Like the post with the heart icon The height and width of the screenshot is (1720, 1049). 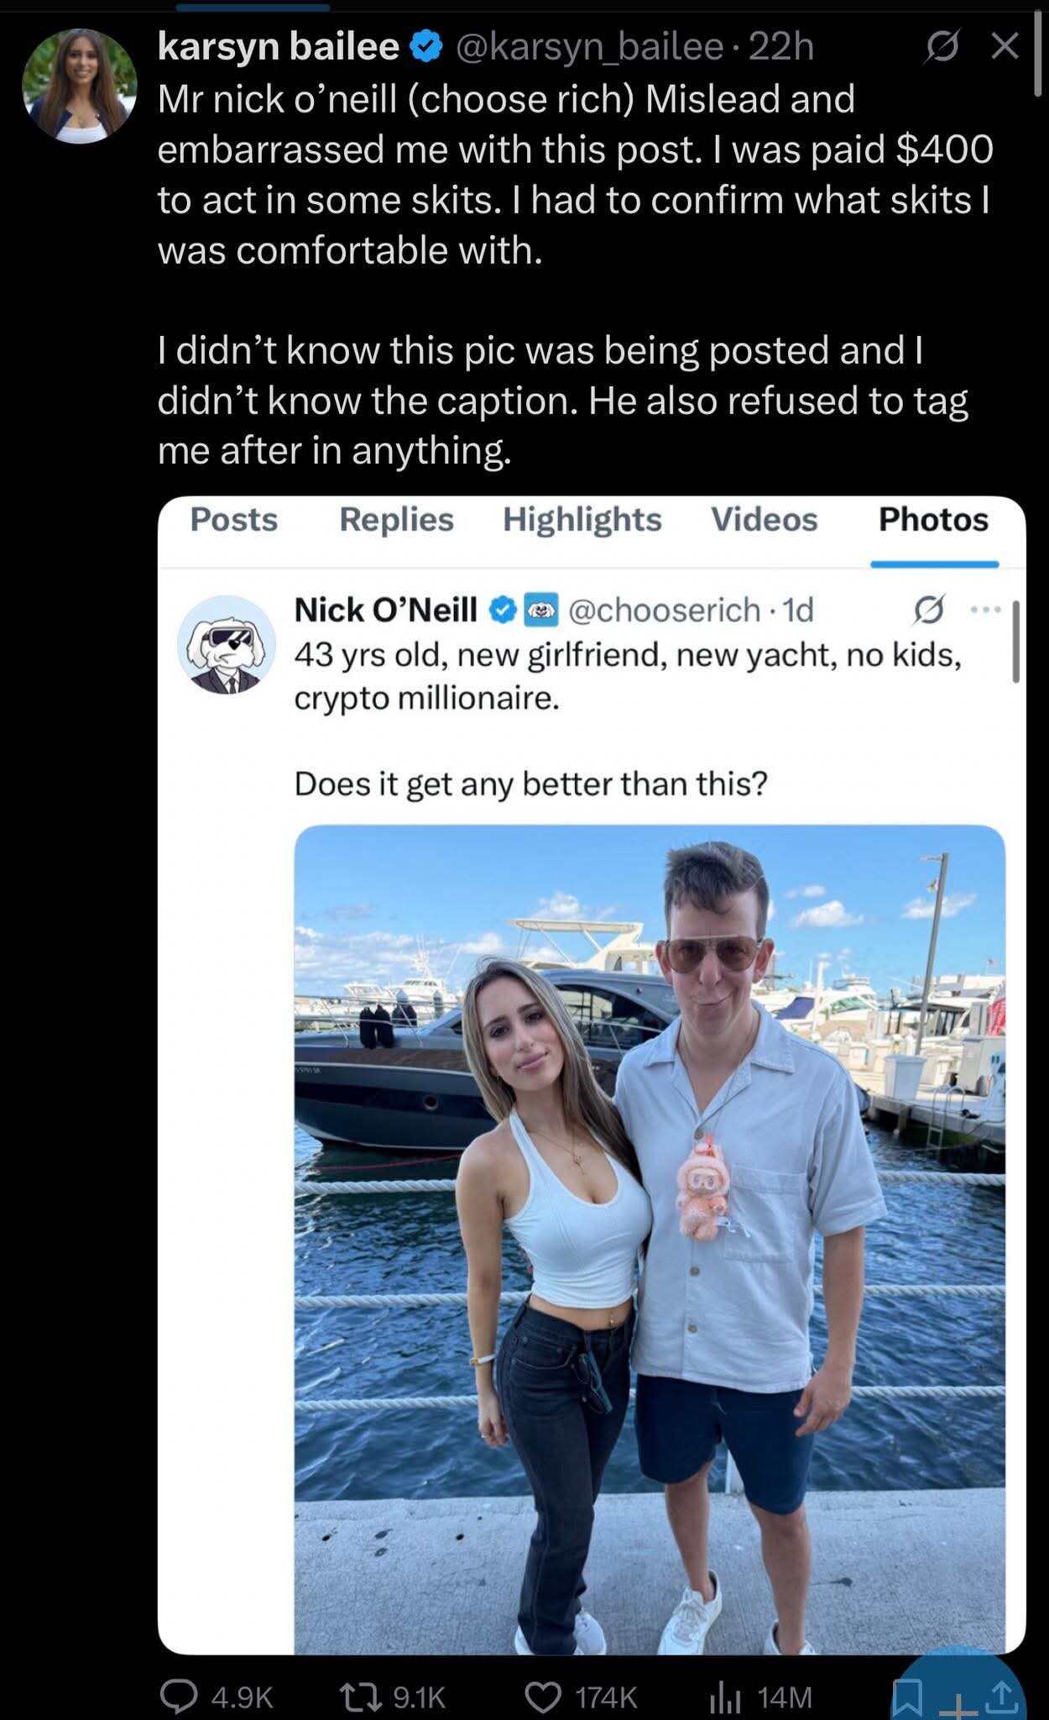pyautogui.click(x=543, y=1696)
